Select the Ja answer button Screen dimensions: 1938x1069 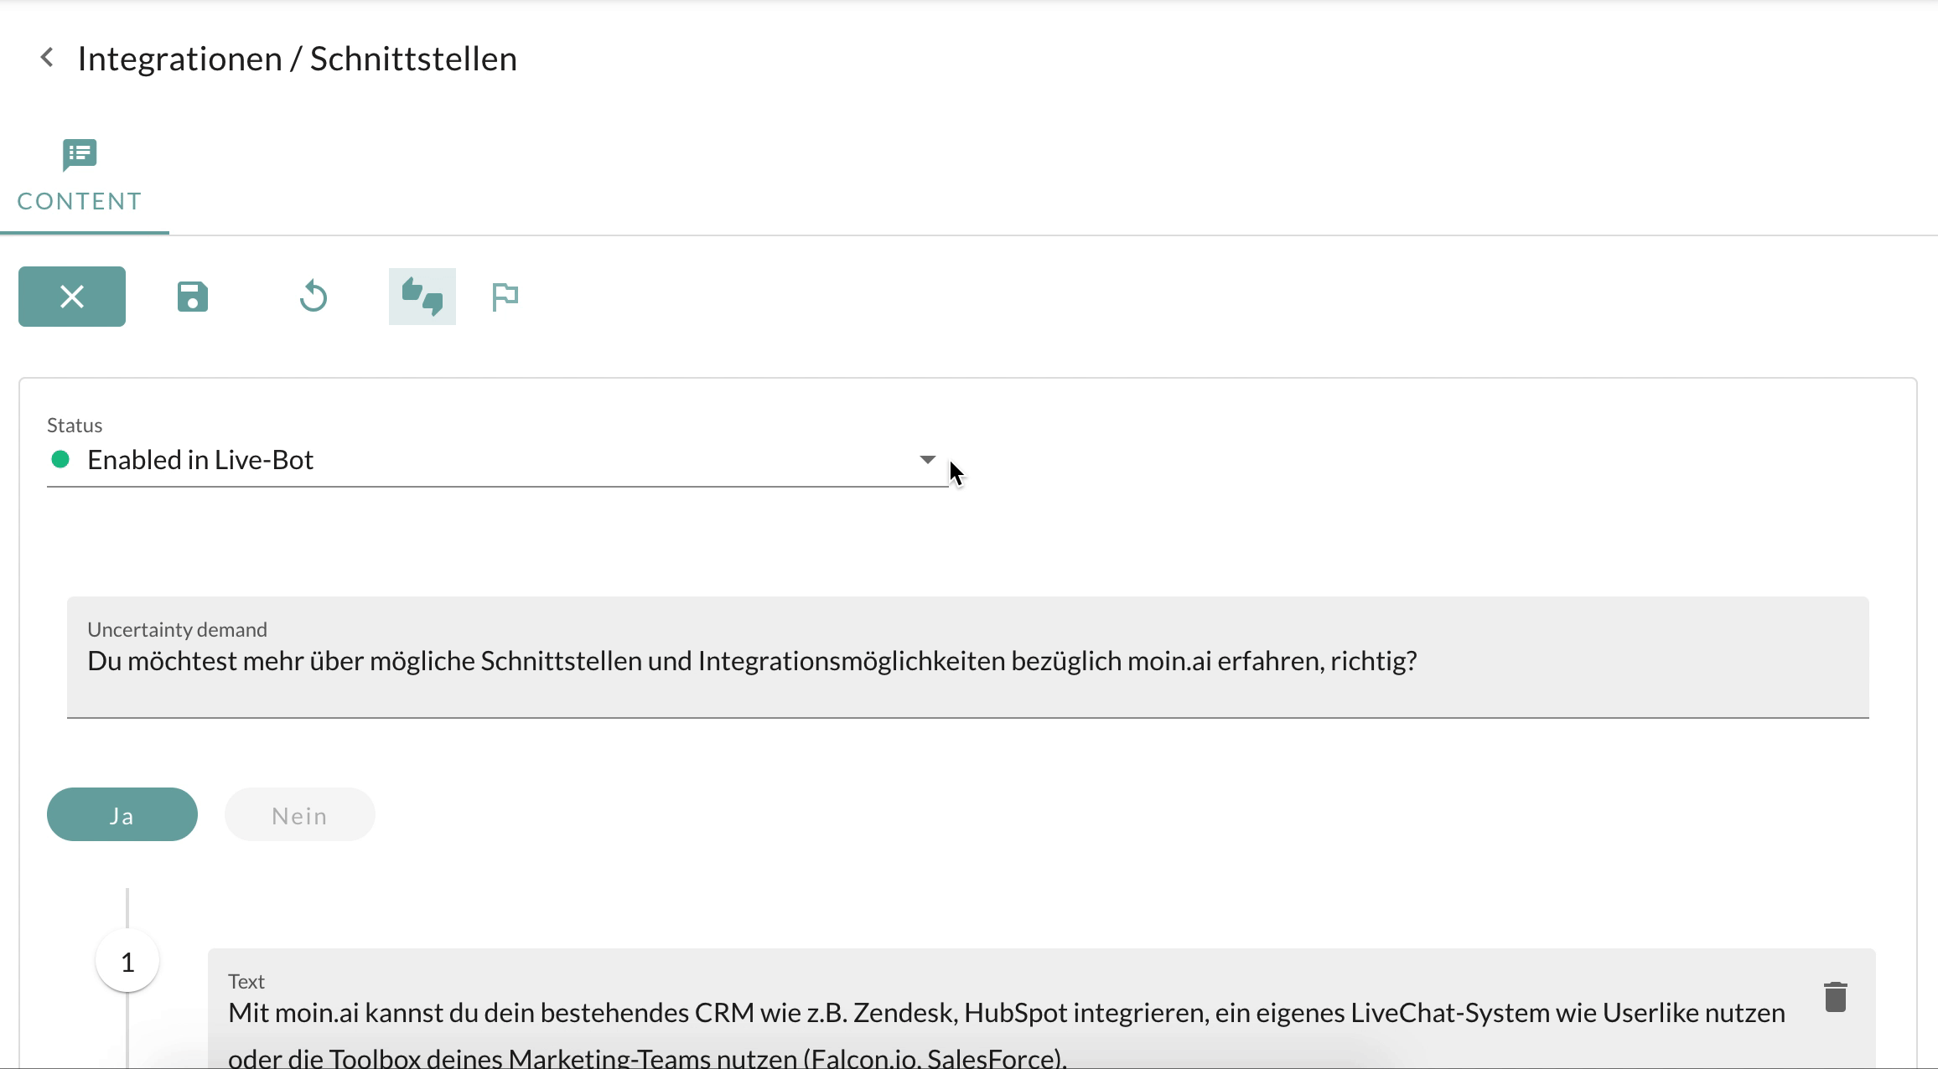pos(122,814)
